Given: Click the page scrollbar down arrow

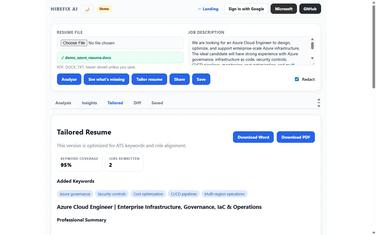Looking at the screenshot, I should (374, 232).
